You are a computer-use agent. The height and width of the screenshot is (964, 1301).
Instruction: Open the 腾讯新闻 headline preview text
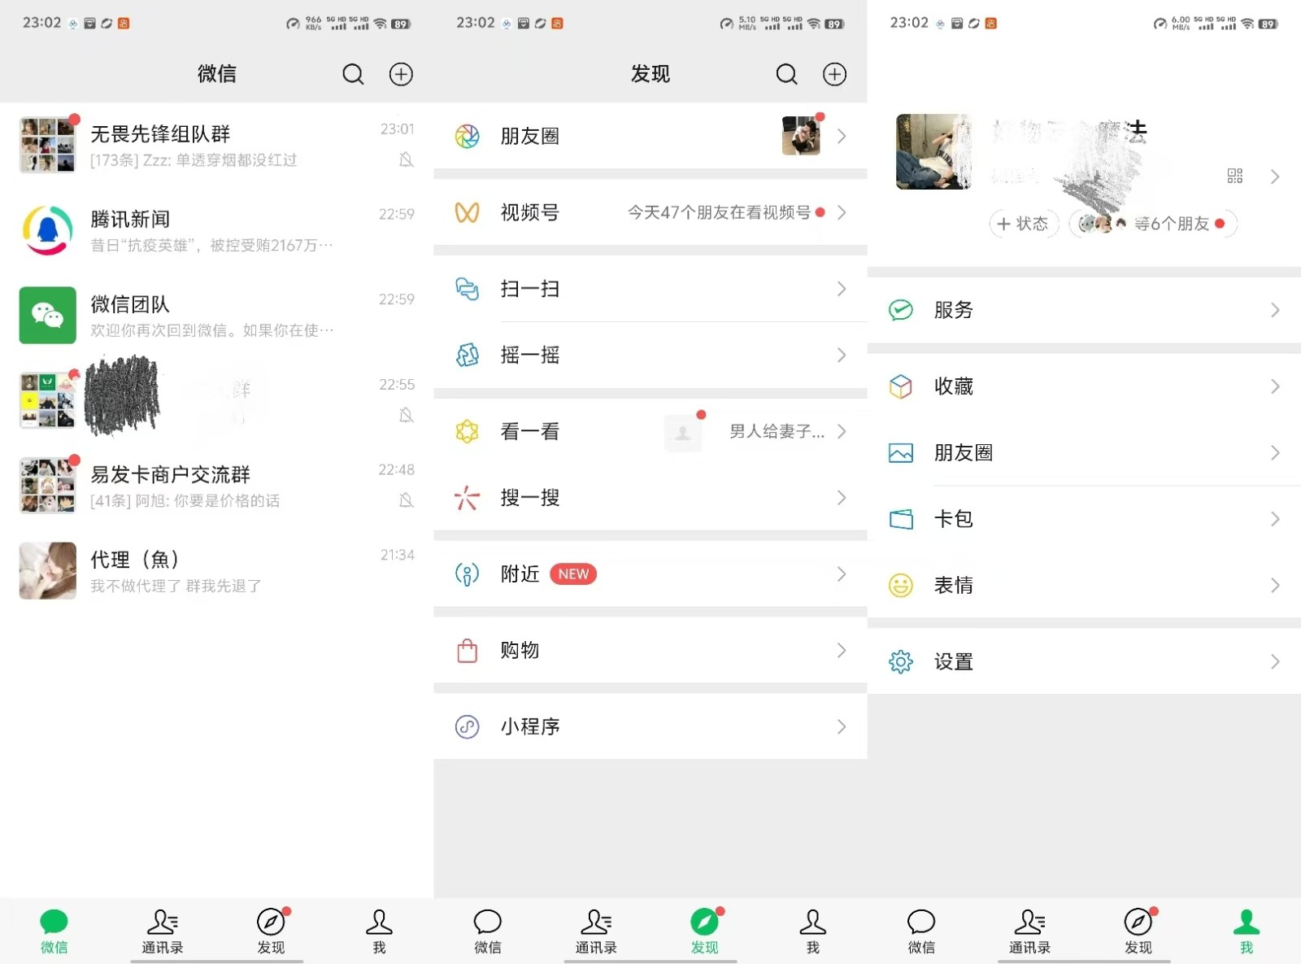(x=211, y=245)
